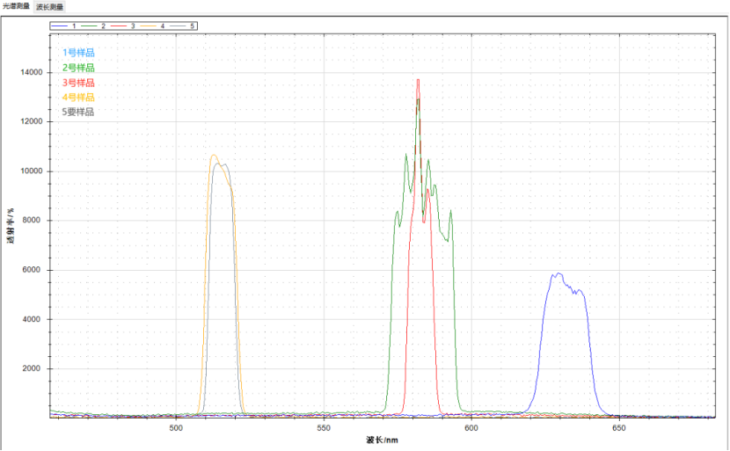The height and width of the screenshot is (451, 730).
Task: Click the 12000 y-axis tick value
Action: pos(32,121)
